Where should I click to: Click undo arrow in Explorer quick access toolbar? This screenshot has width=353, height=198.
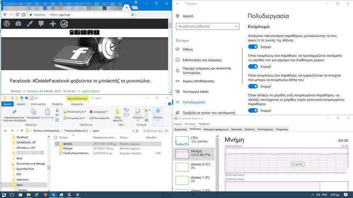click(x=22, y=98)
